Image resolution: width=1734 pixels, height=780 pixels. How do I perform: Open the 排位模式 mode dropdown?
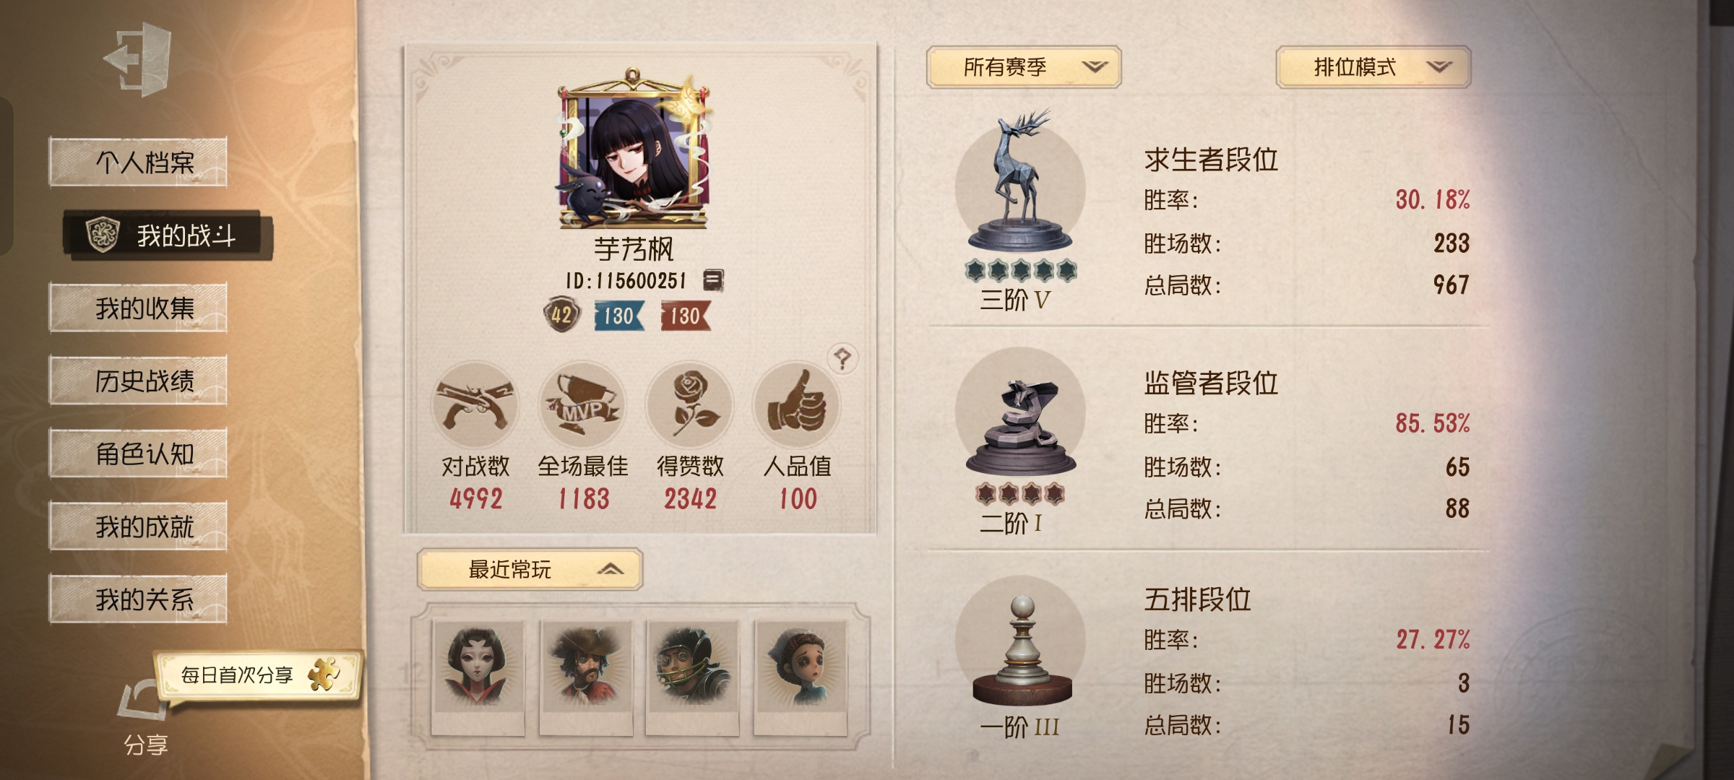click(x=1373, y=67)
